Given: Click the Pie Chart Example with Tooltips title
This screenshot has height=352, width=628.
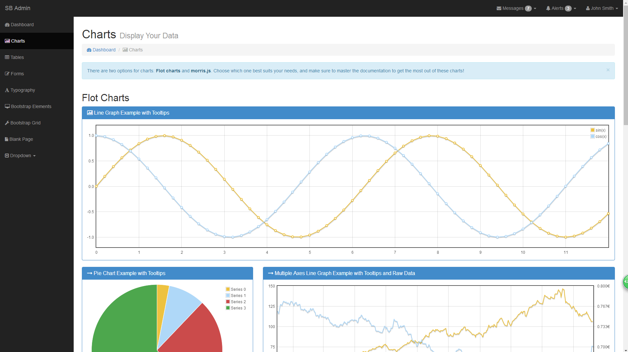Looking at the screenshot, I should coord(129,273).
